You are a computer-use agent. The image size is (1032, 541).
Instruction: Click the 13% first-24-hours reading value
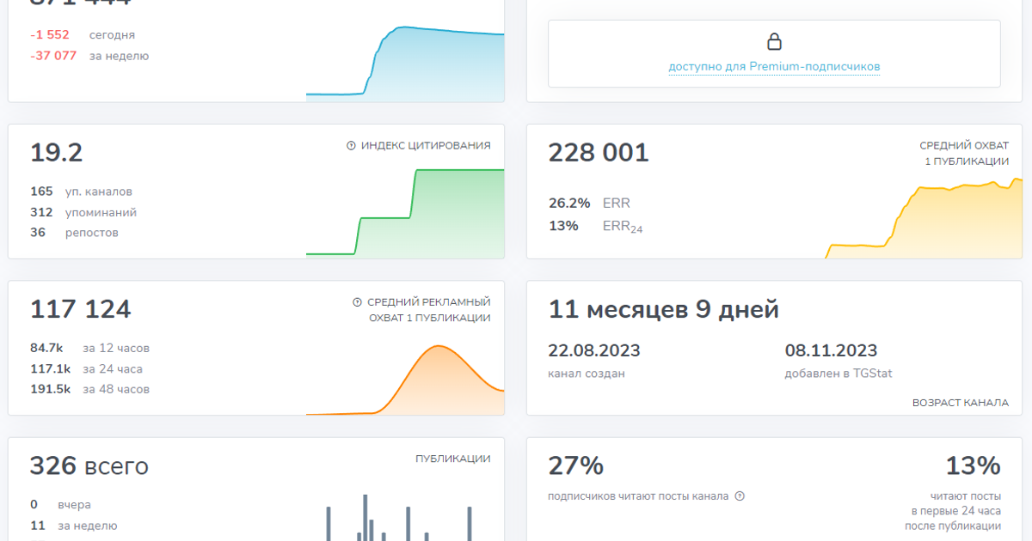974,466
